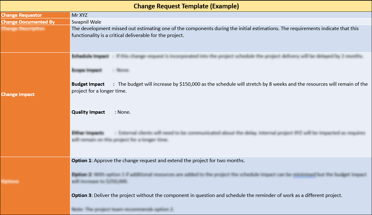
Task: Click the Change Request Template title header
Action: pyautogui.click(x=186, y=6)
